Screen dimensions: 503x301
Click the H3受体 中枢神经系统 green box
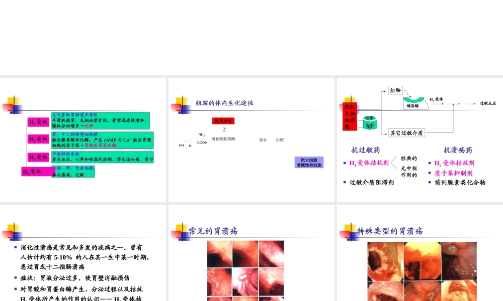103,157
